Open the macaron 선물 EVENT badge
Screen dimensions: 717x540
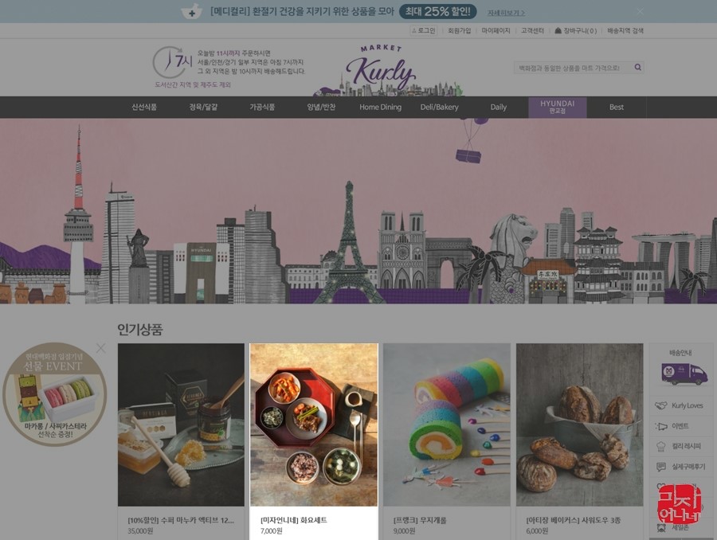(x=54, y=394)
